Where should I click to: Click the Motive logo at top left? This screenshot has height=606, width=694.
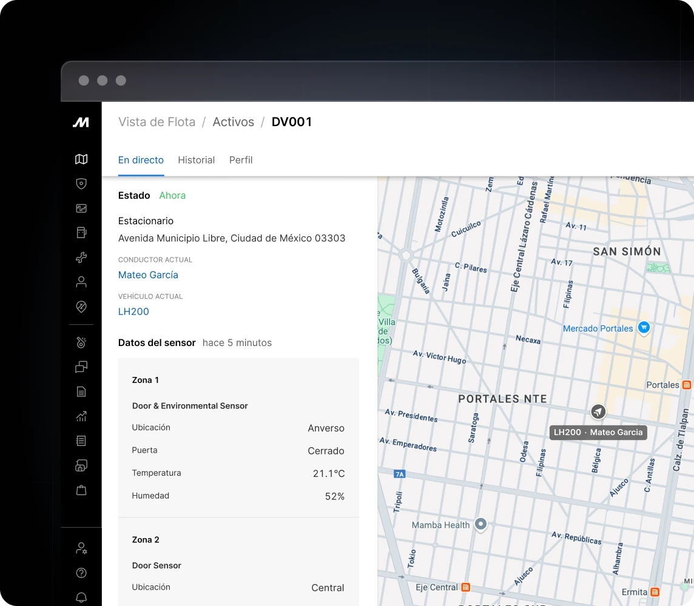click(81, 122)
